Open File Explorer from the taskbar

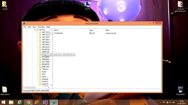11,102
